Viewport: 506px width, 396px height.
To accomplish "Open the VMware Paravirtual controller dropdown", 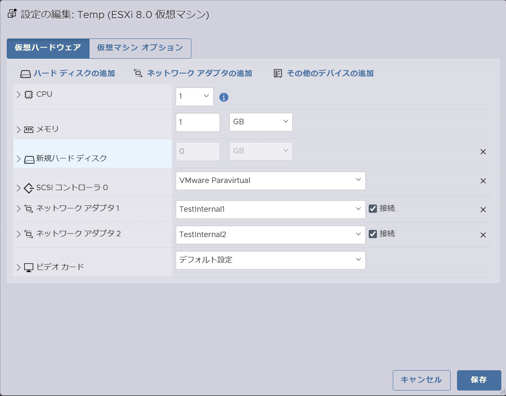I will pos(270,181).
